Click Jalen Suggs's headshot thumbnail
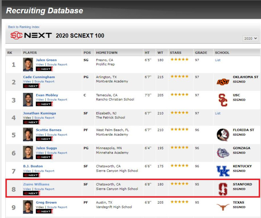Image resolution: width=261 pixels, height=218 pixels. [x=28, y=153]
